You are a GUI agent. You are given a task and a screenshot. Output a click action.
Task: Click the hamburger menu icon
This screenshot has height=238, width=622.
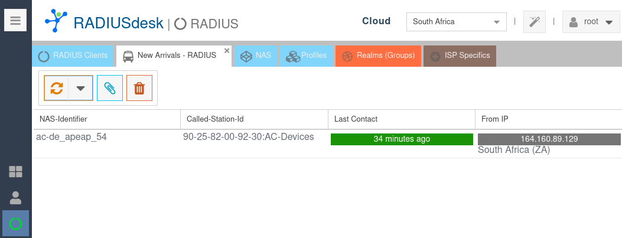pos(15,21)
